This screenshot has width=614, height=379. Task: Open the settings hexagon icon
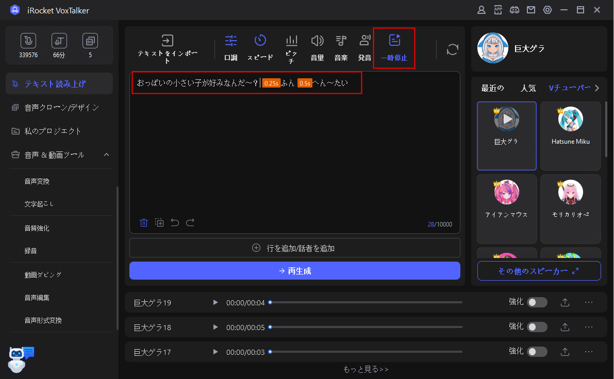coord(547,10)
